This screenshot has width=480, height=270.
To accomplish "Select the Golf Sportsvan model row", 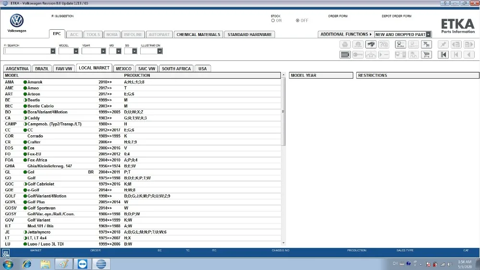I will click(x=142, y=208).
